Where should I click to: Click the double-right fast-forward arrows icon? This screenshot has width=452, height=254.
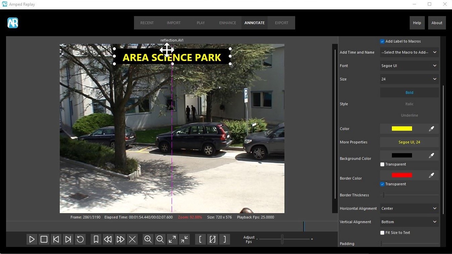pos(120,239)
